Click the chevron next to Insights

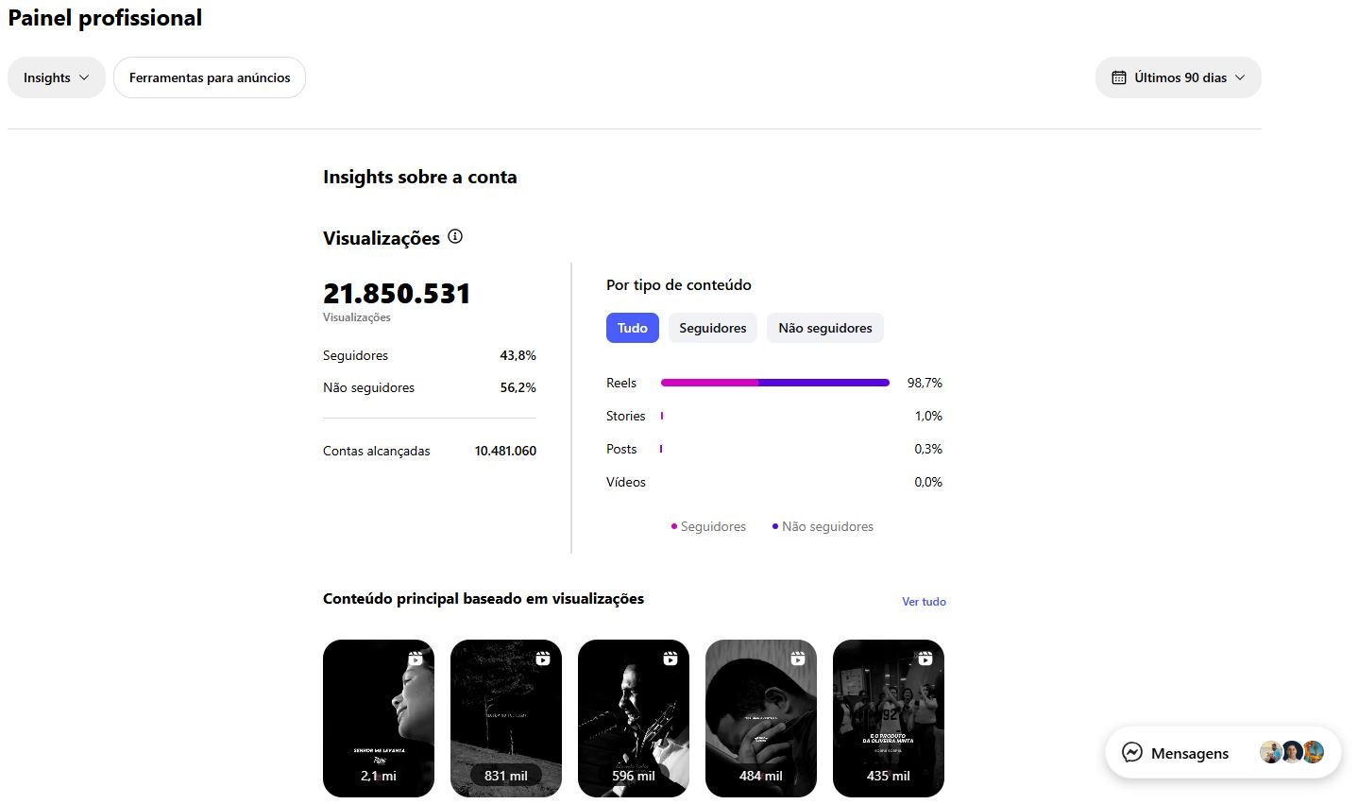click(x=84, y=77)
